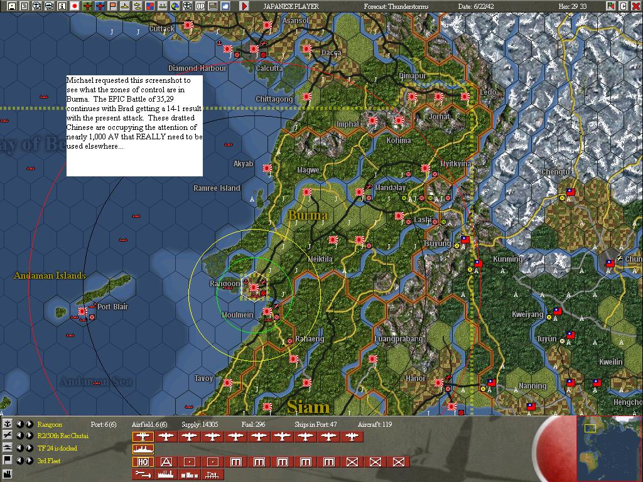
Task: Click the Rangoon base hex on map
Action: coord(254,287)
